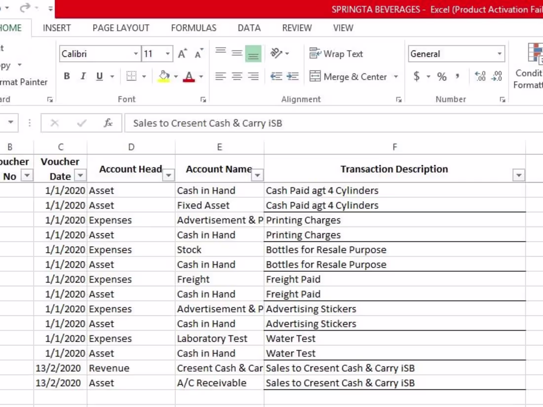Open the General number format dropdown
This screenshot has width=543, height=407.
[x=500, y=54]
